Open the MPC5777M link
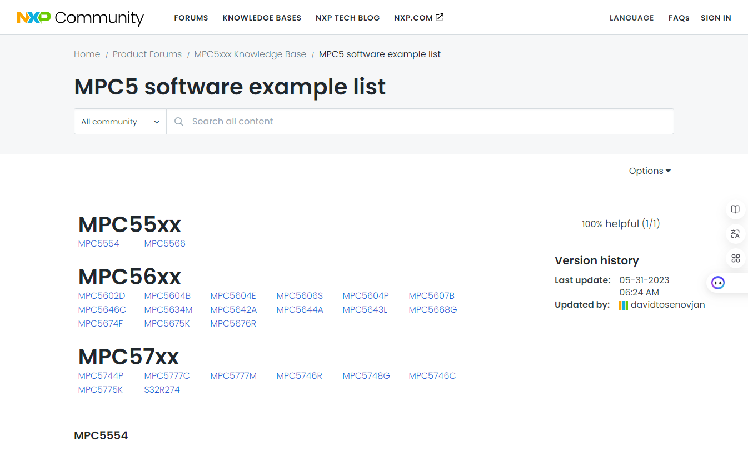Image resolution: width=748 pixels, height=456 pixels. (x=234, y=376)
